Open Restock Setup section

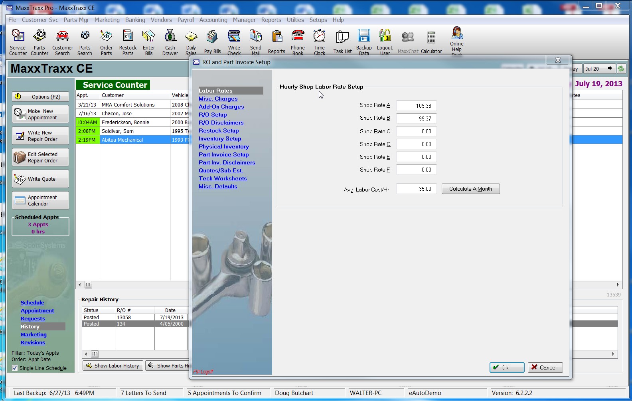coord(219,130)
